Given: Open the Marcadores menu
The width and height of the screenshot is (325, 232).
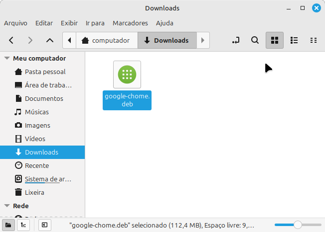Looking at the screenshot, I should (x=130, y=23).
